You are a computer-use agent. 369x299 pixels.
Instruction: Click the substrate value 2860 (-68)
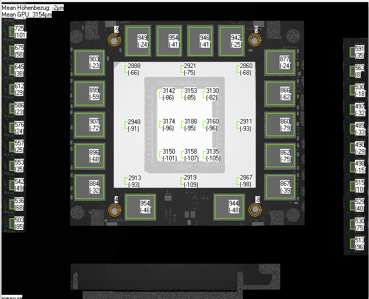246,69
